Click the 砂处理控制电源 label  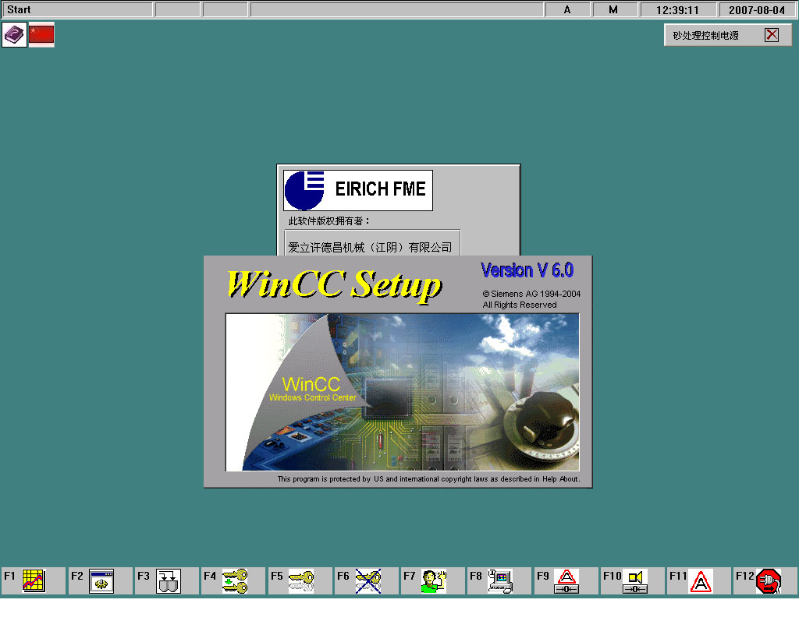pyautogui.click(x=705, y=35)
